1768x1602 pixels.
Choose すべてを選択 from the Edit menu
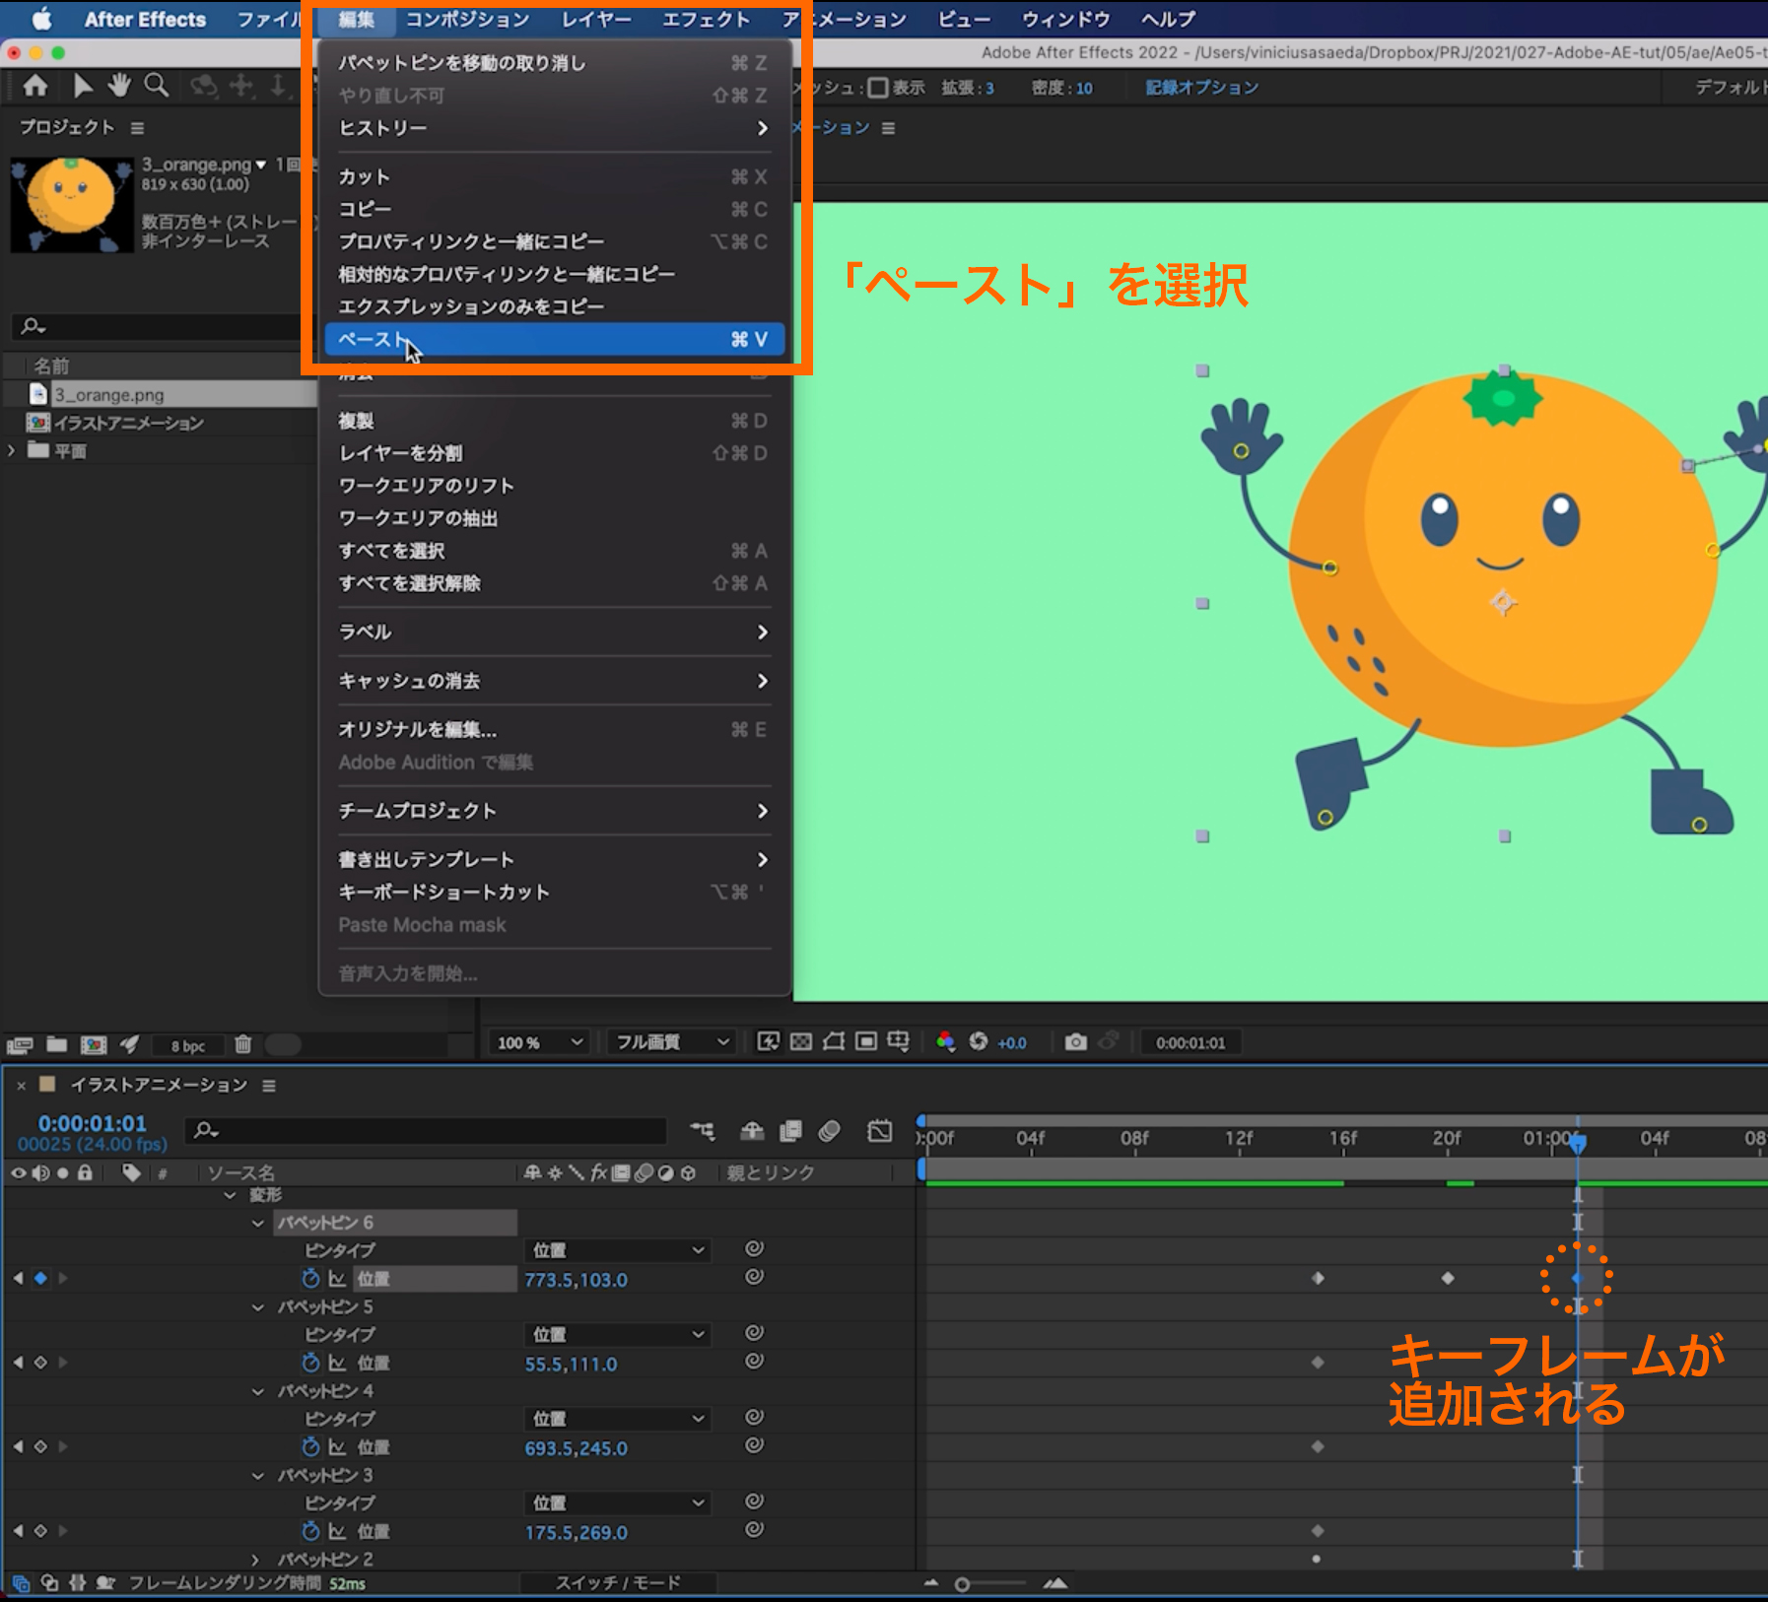[555, 551]
